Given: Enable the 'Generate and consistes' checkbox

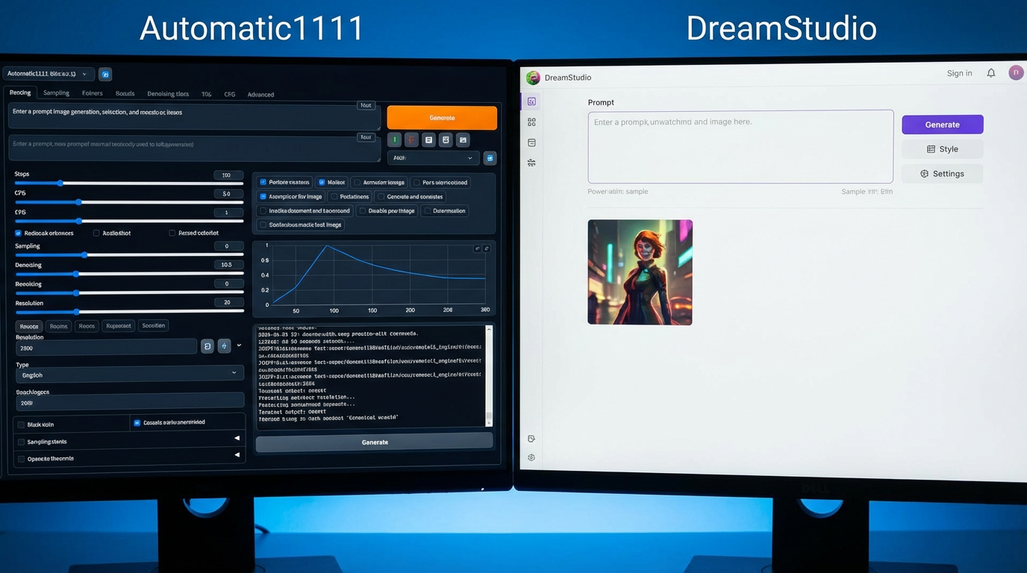Looking at the screenshot, I should pyautogui.click(x=381, y=197).
